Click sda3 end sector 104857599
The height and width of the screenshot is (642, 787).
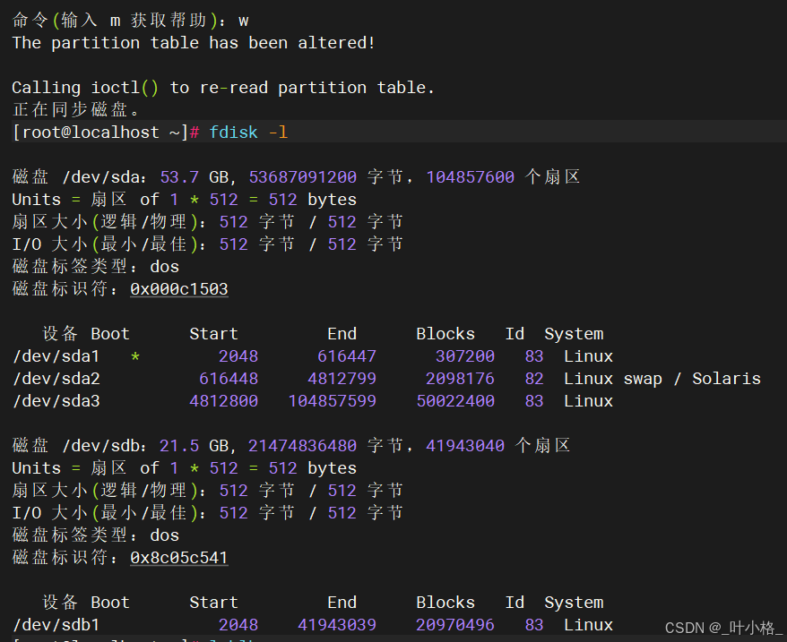click(333, 401)
